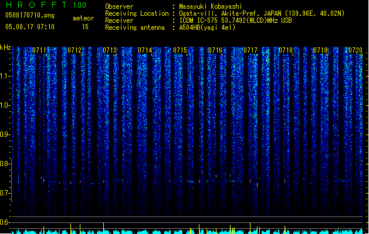Image resolution: width=369 pixels, height=234 pixels.
Task: Click the 0713 time marker
Action: [x=110, y=50]
